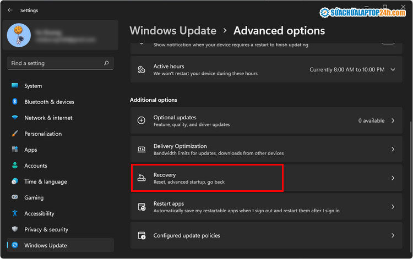Click the Bluetooth icon in sidebar
413x259 pixels.
[x=15, y=102]
